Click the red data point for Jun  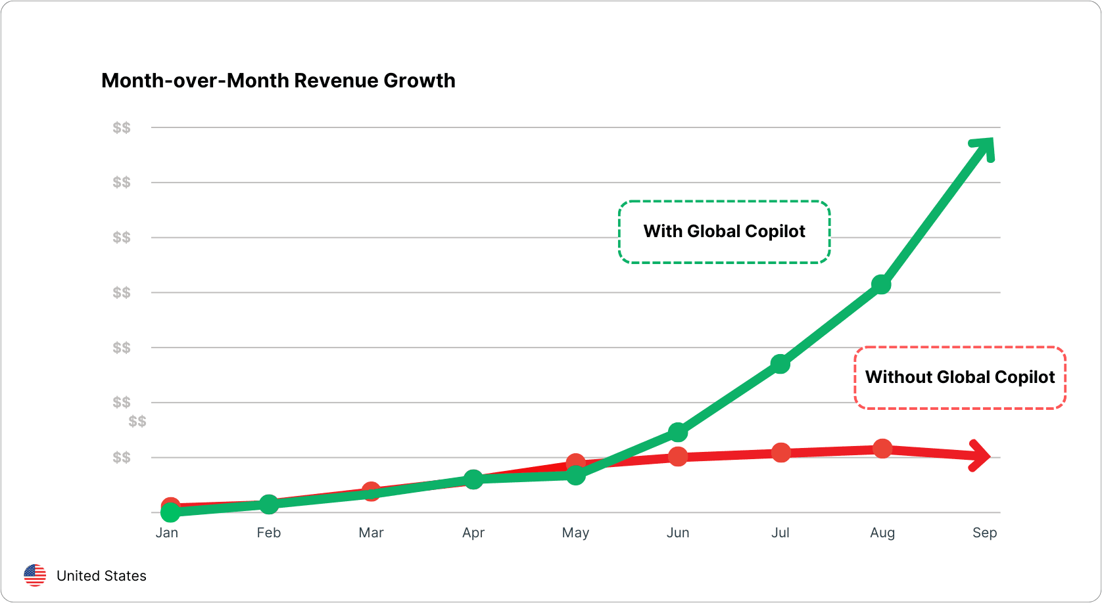click(678, 457)
